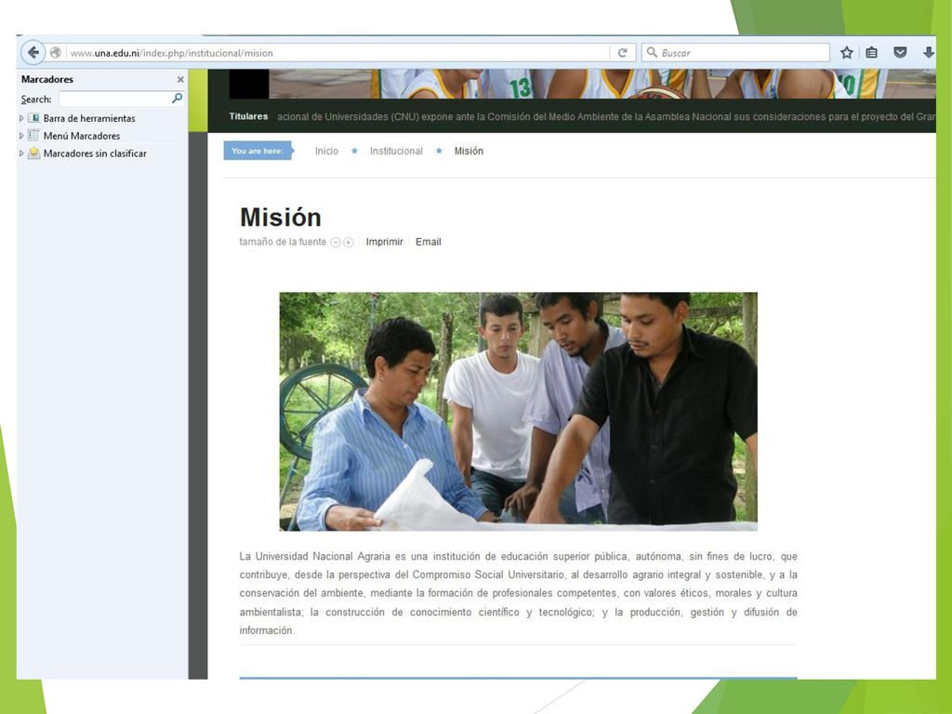Click the scrolling Titulares news headline
Screen dimensions: 952x714
pyautogui.click(x=606, y=116)
